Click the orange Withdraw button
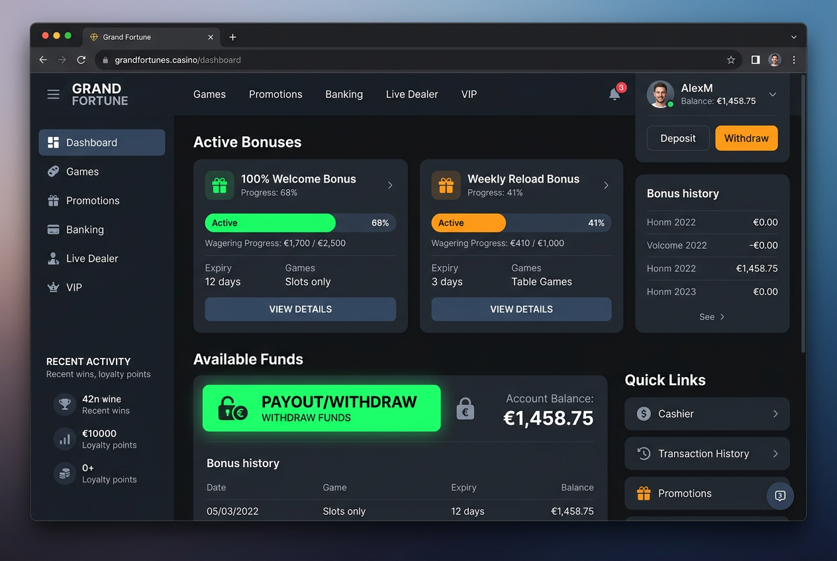 click(746, 138)
